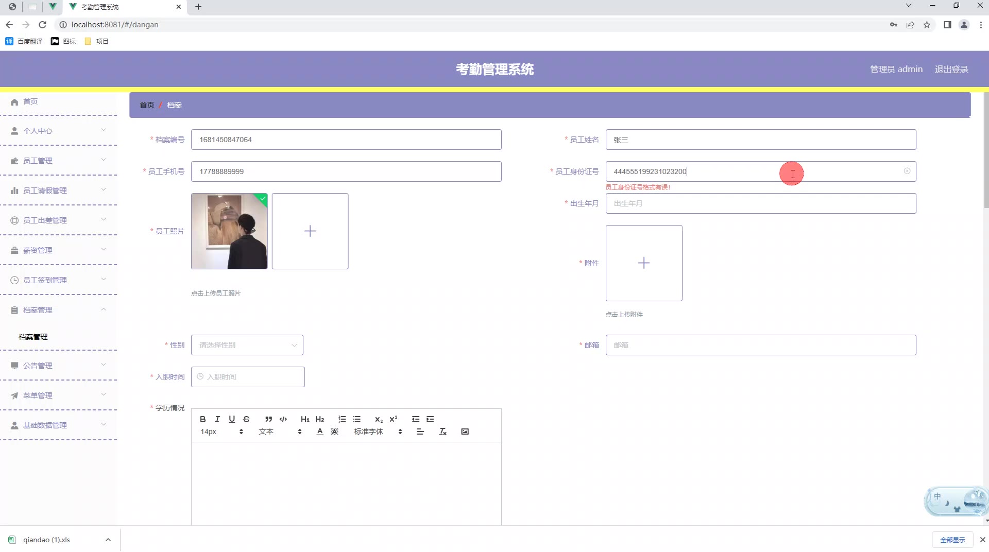Viewport: 989px width, 552px height.
Task: Open the 标准字体 font family dropdown
Action: [x=378, y=432]
